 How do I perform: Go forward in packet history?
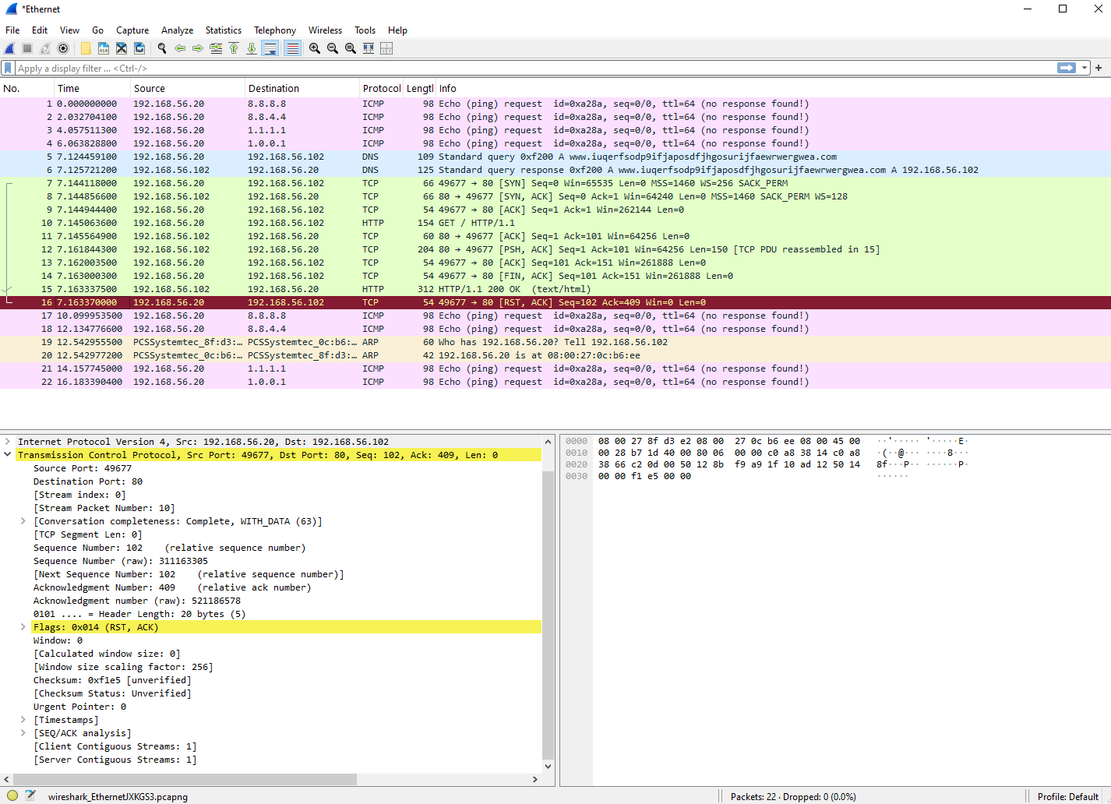pyautogui.click(x=198, y=48)
